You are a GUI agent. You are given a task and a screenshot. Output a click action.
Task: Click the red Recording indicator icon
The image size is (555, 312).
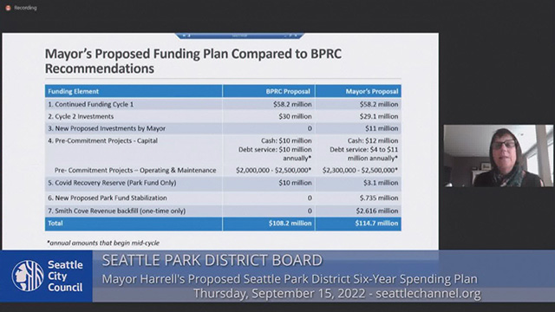[x=8, y=8]
